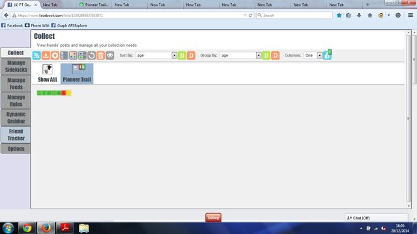The image size is (417, 234).
Task: Open Chrome from the taskbar
Action: [x=27, y=228]
